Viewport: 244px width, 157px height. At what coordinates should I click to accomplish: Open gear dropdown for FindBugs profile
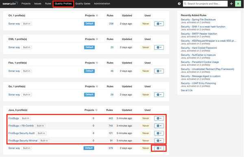tap(159, 118)
